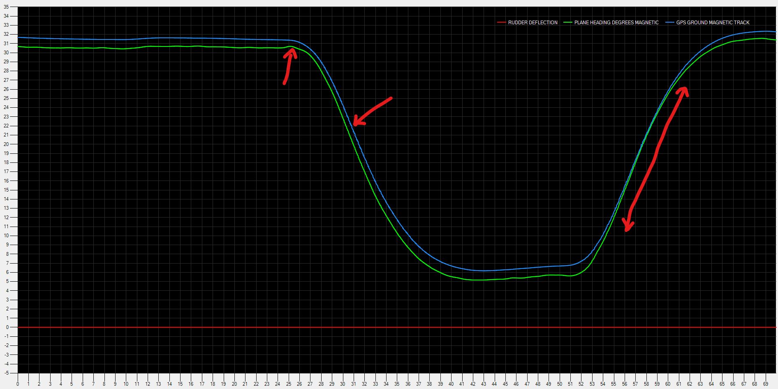Click the 35 tick label on the vertical axis

tap(6, 7)
